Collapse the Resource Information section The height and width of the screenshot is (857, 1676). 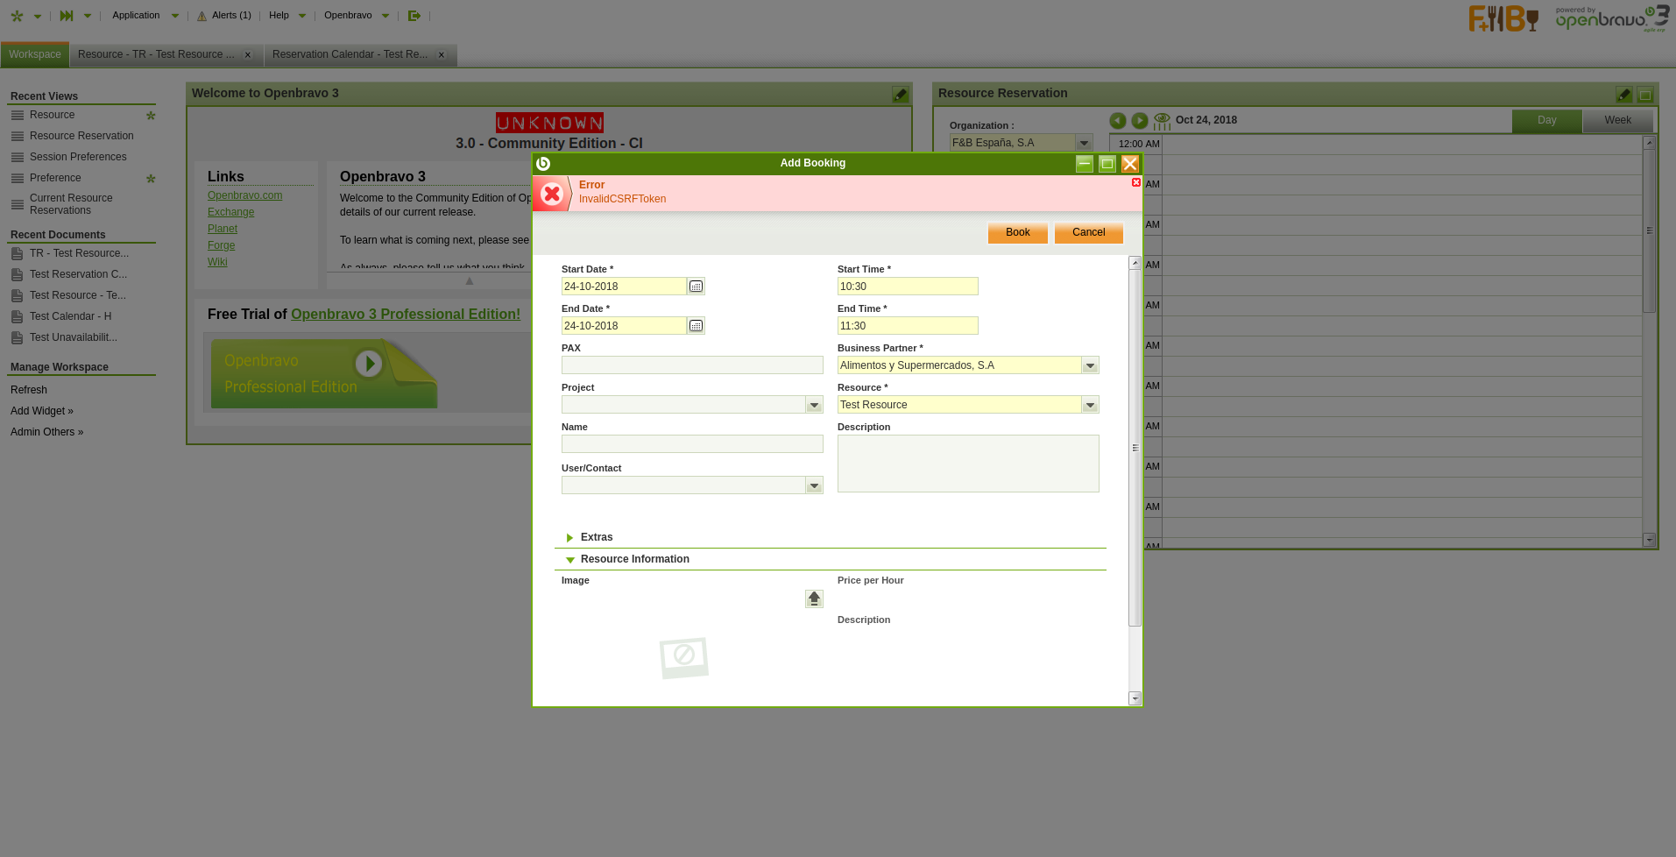[570, 559]
